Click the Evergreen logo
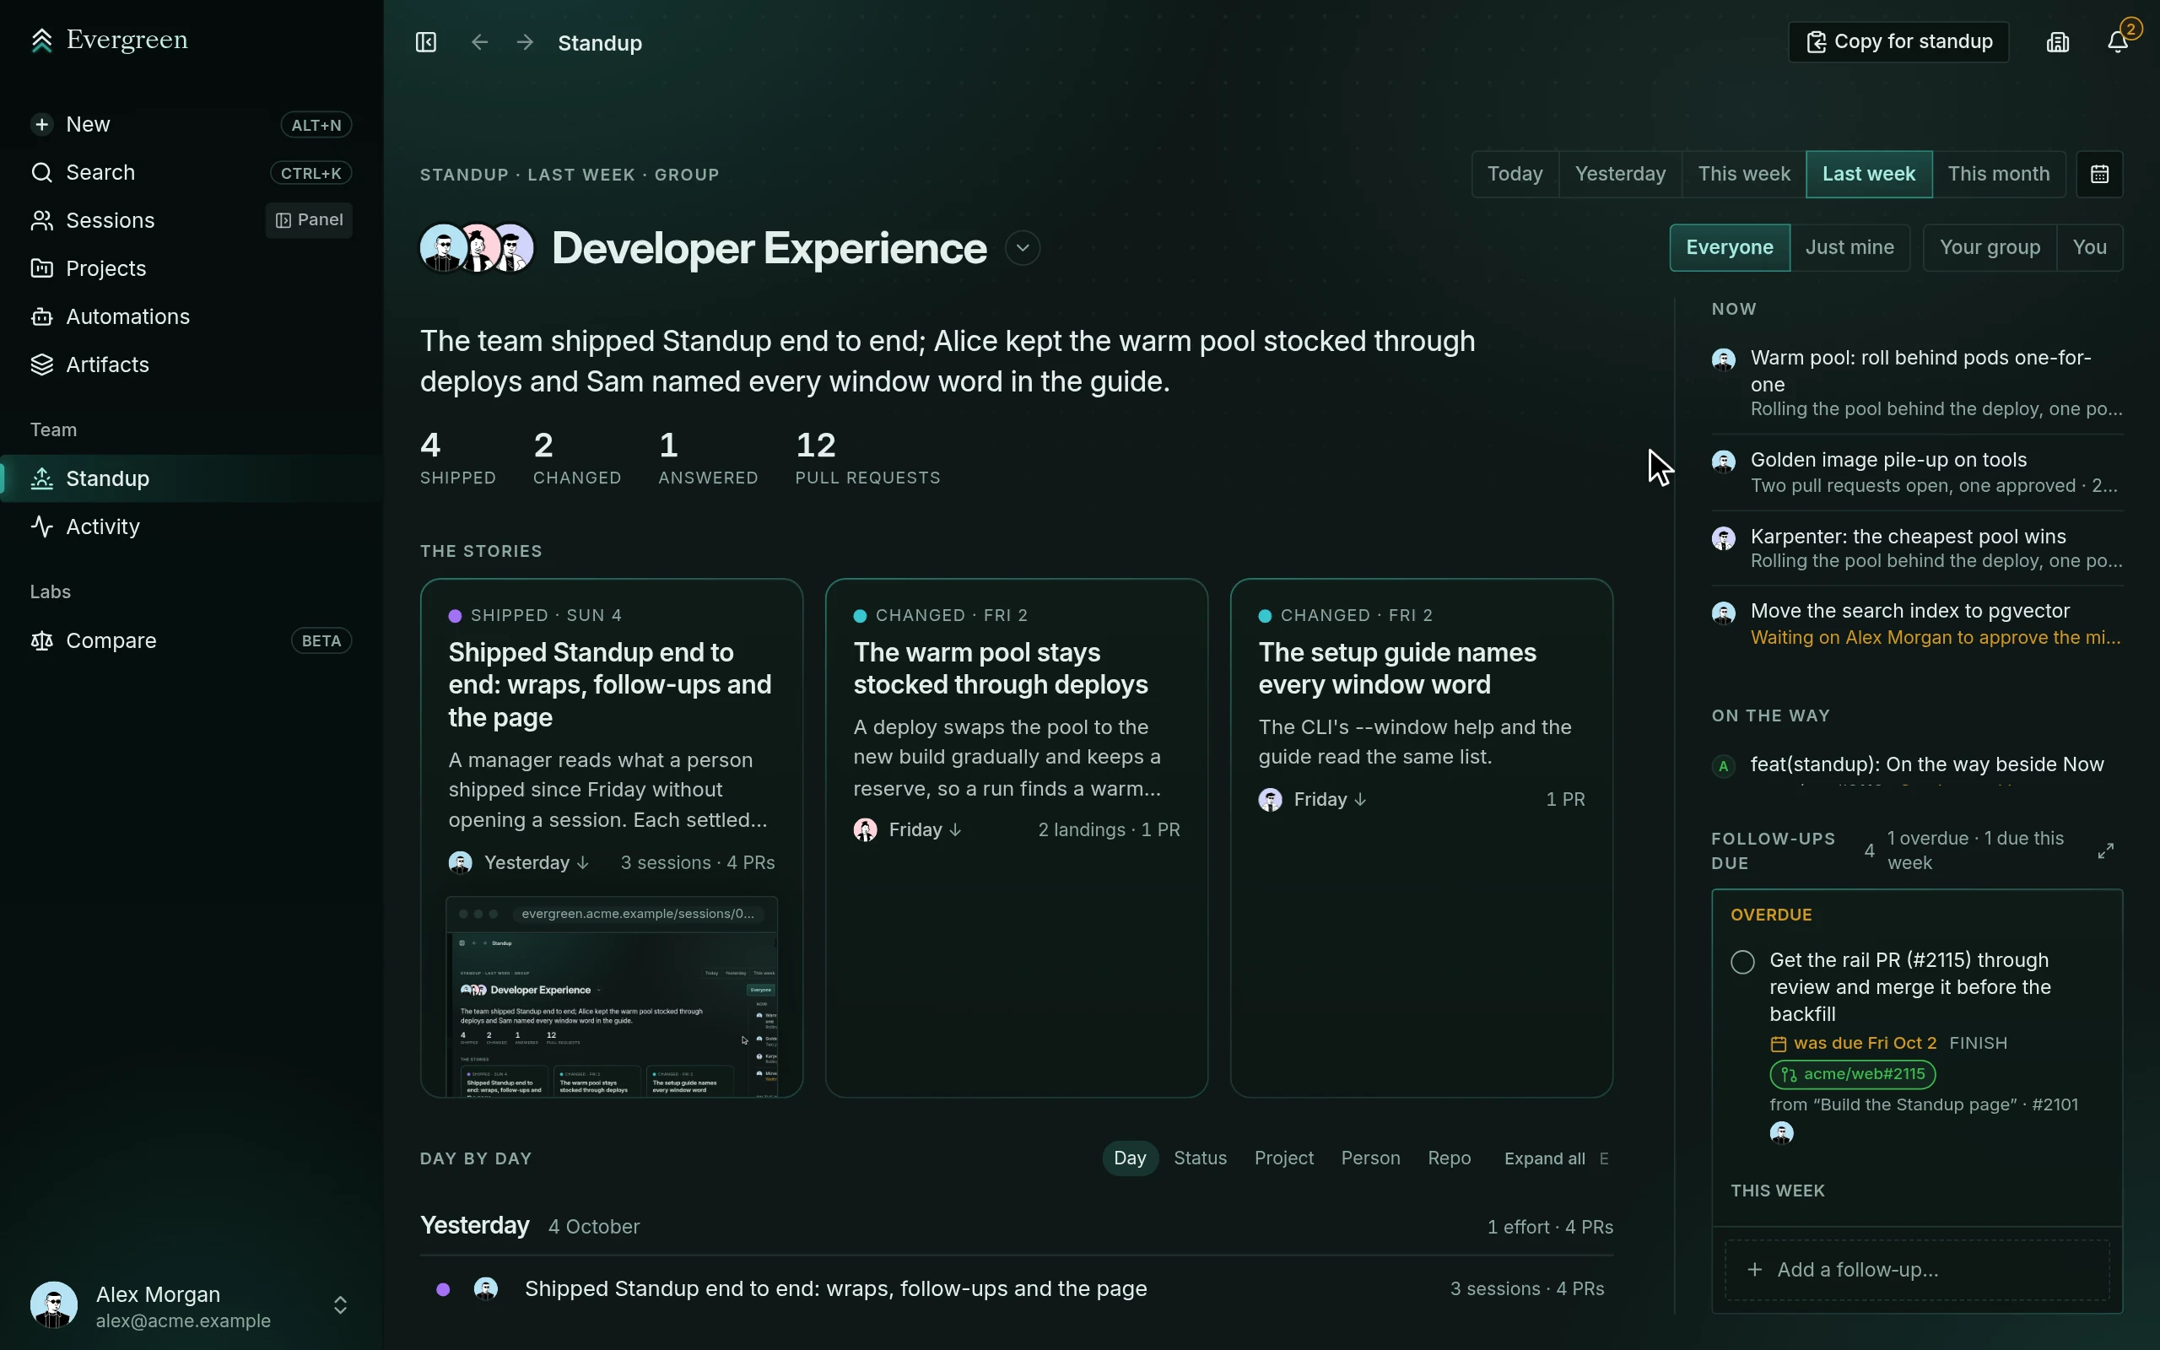The height and width of the screenshot is (1350, 2160). (109, 40)
